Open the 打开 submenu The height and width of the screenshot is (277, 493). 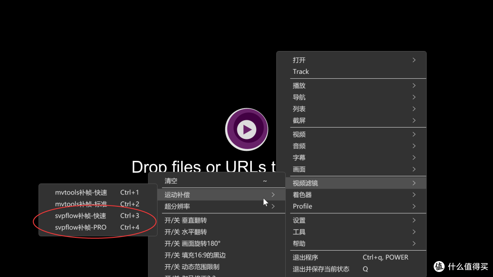coord(351,60)
